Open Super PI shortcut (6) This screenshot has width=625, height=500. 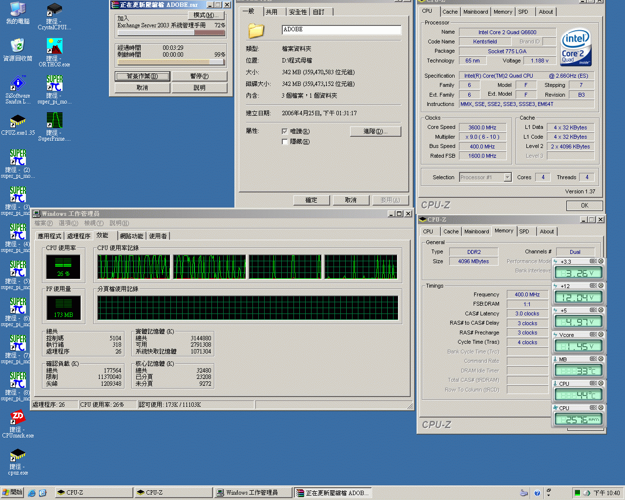(x=18, y=312)
